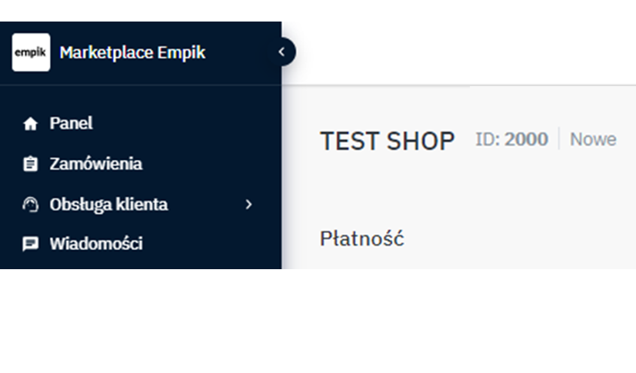Viewport: 636px width, 373px height.
Task: Click the headset icon for Obsługa klienta
Action: 31,205
